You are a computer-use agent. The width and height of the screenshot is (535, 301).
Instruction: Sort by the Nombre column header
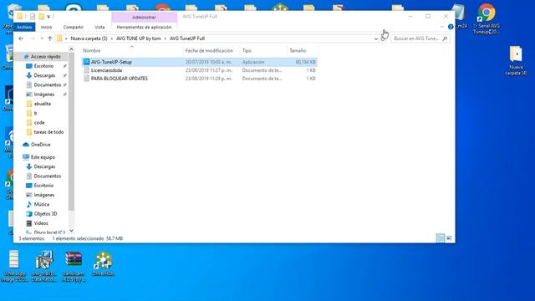[x=132, y=50]
